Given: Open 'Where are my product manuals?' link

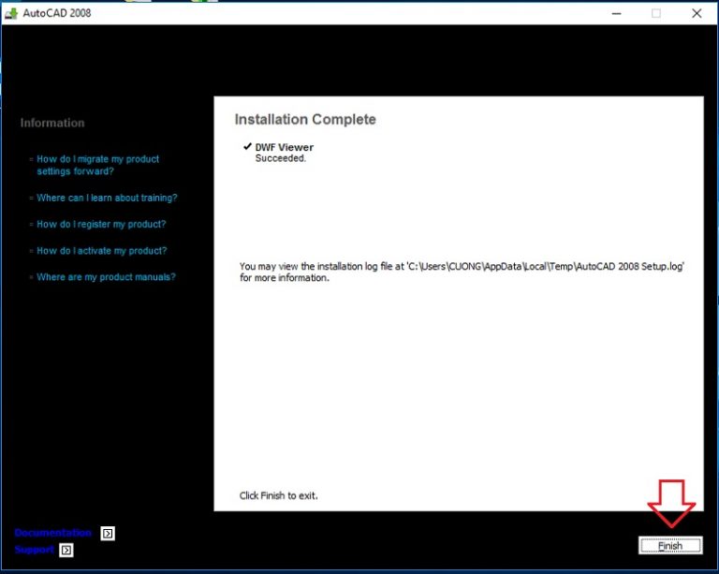Looking at the screenshot, I should coord(106,277).
